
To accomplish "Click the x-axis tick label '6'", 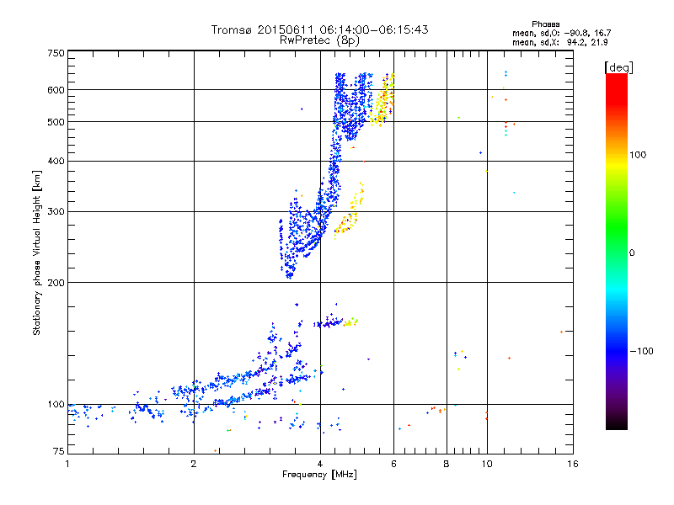I will tap(393, 464).
